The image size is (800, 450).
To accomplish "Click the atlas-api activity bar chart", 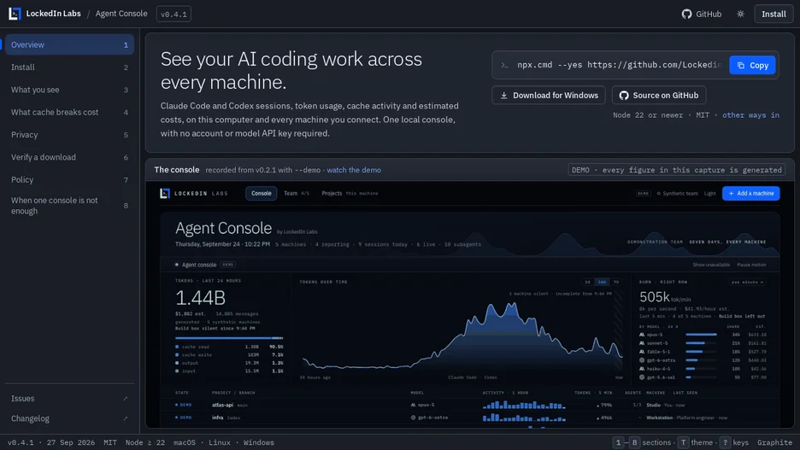I will (524, 405).
